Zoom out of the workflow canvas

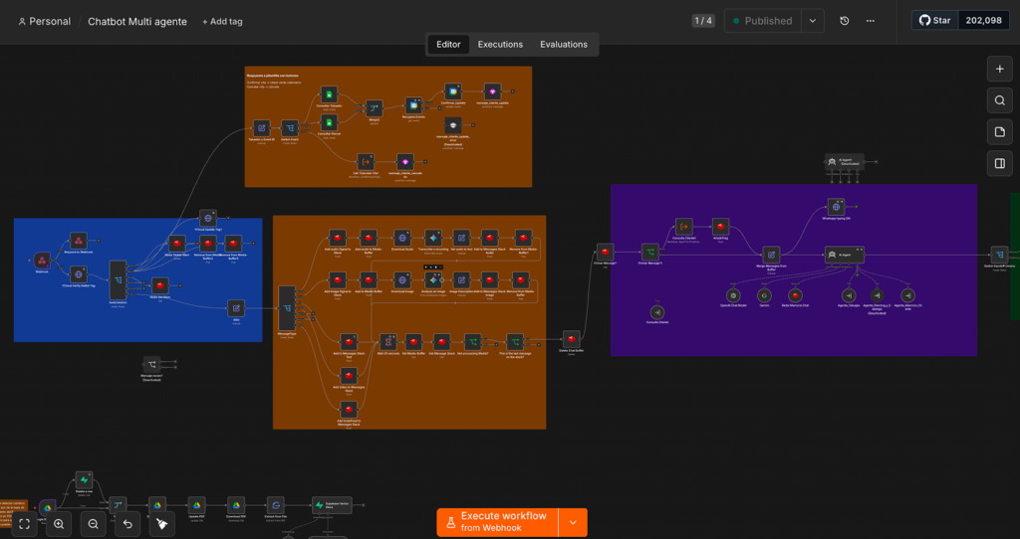coord(93,523)
